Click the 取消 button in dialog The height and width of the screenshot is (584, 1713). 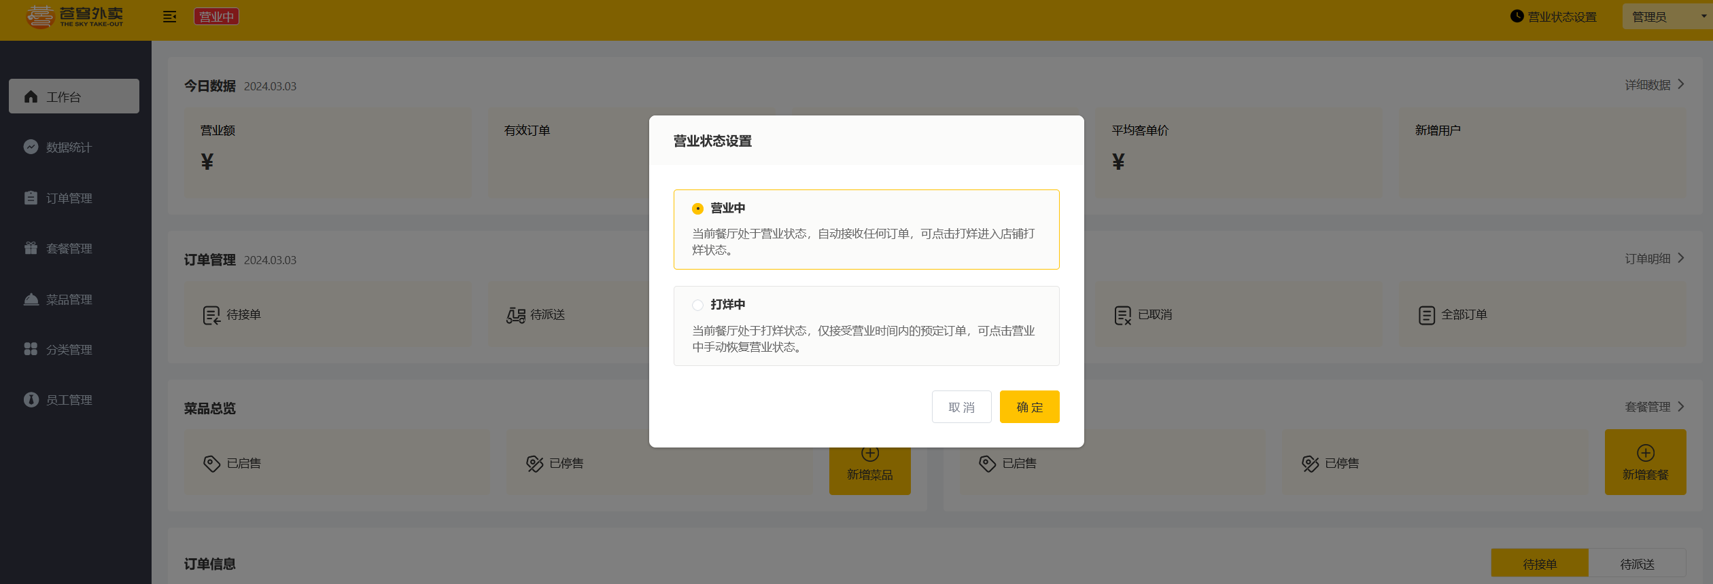[961, 407]
